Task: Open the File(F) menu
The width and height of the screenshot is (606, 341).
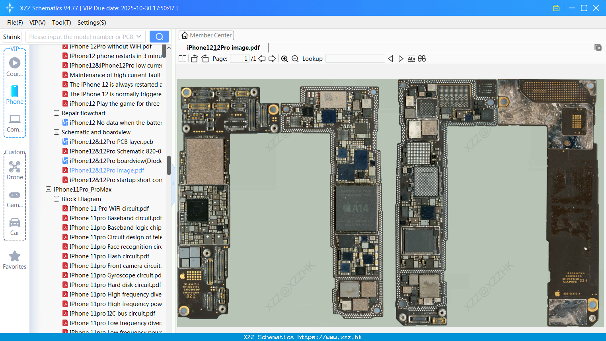Action: 15,23
